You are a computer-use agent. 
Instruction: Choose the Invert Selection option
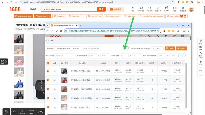coord(63,48)
